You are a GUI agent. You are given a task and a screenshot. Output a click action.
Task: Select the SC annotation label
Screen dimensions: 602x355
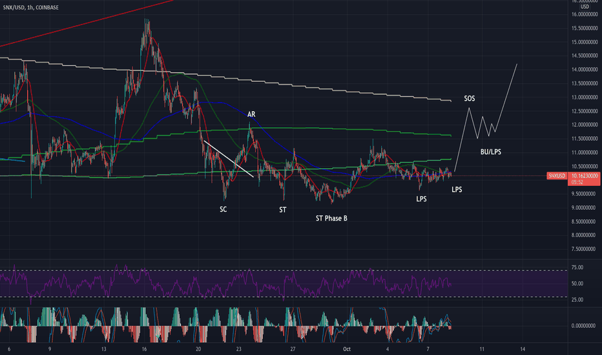pyautogui.click(x=223, y=209)
